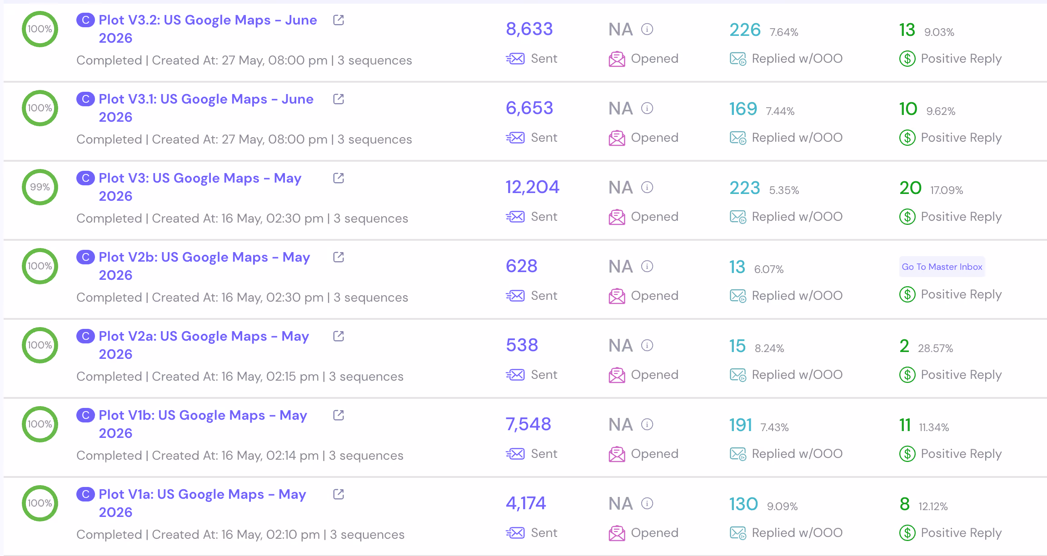Open external link for Plot V3.2 campaign

point(339,20)
